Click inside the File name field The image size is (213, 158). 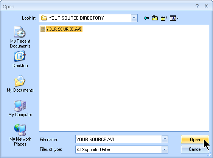pos(118,139)
